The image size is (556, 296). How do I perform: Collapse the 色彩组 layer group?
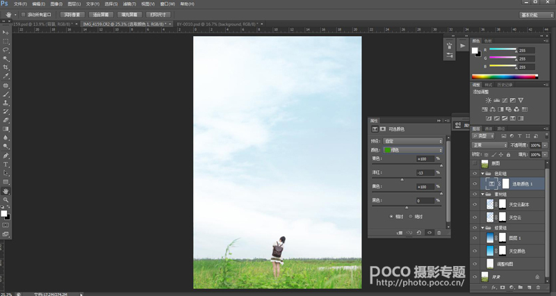482,174
